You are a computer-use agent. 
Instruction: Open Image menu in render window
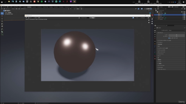click(39, 18)
